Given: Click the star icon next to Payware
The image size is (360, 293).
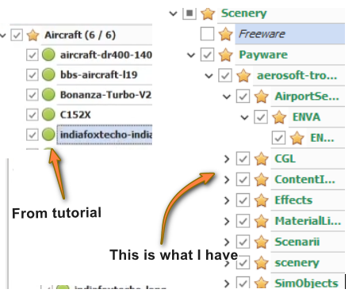Looking at the screenshot, I should [225, 55].
